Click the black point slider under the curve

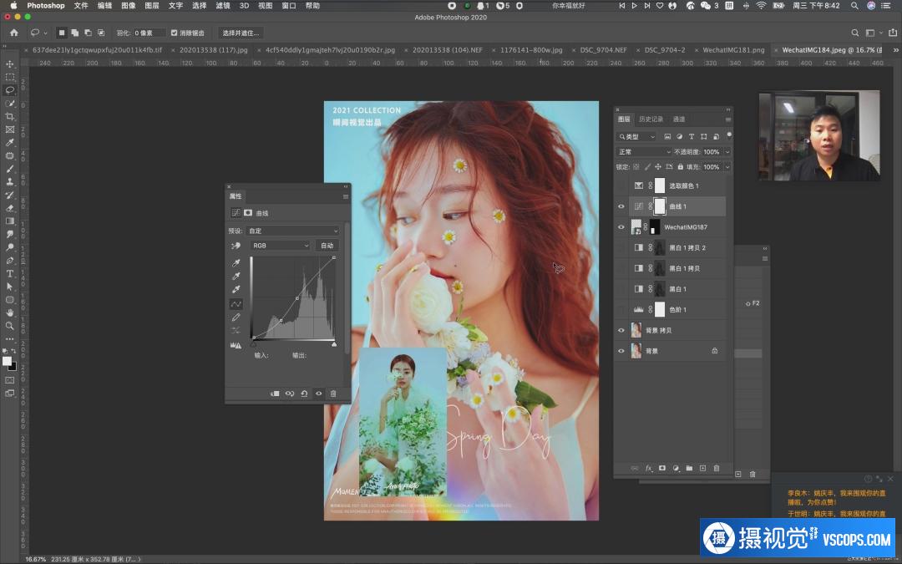[x=253, y=344]
